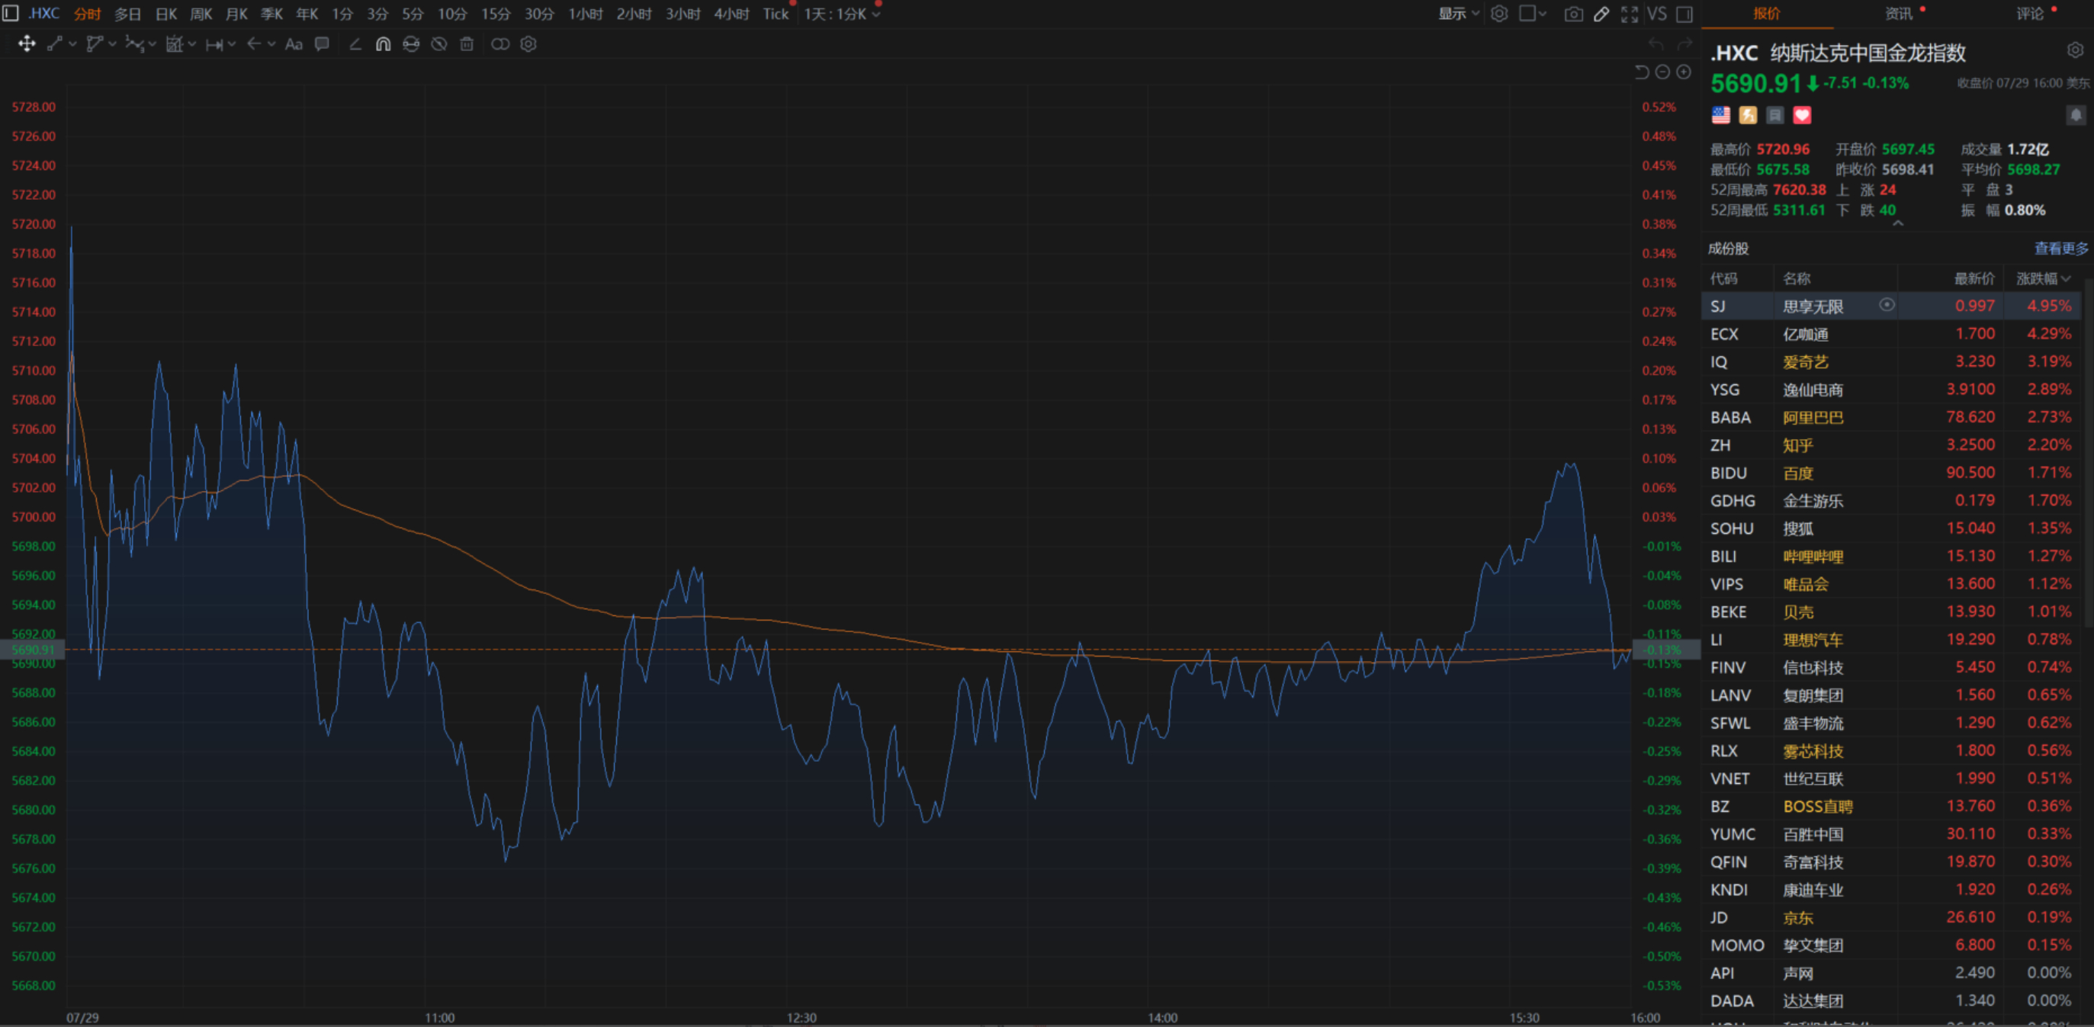Enter fullscreen chart mode
The height and width of the screenshot is (1027, 2094).
[1629, 14]
